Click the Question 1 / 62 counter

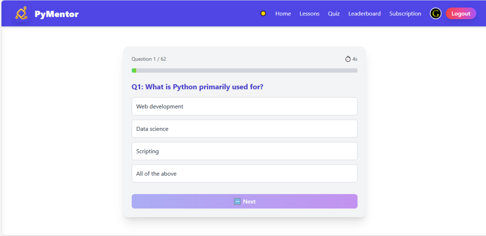(x=148, y=59)
